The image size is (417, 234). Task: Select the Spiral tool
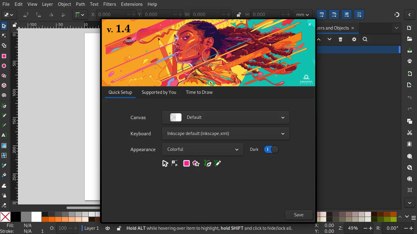coord(4,95)
